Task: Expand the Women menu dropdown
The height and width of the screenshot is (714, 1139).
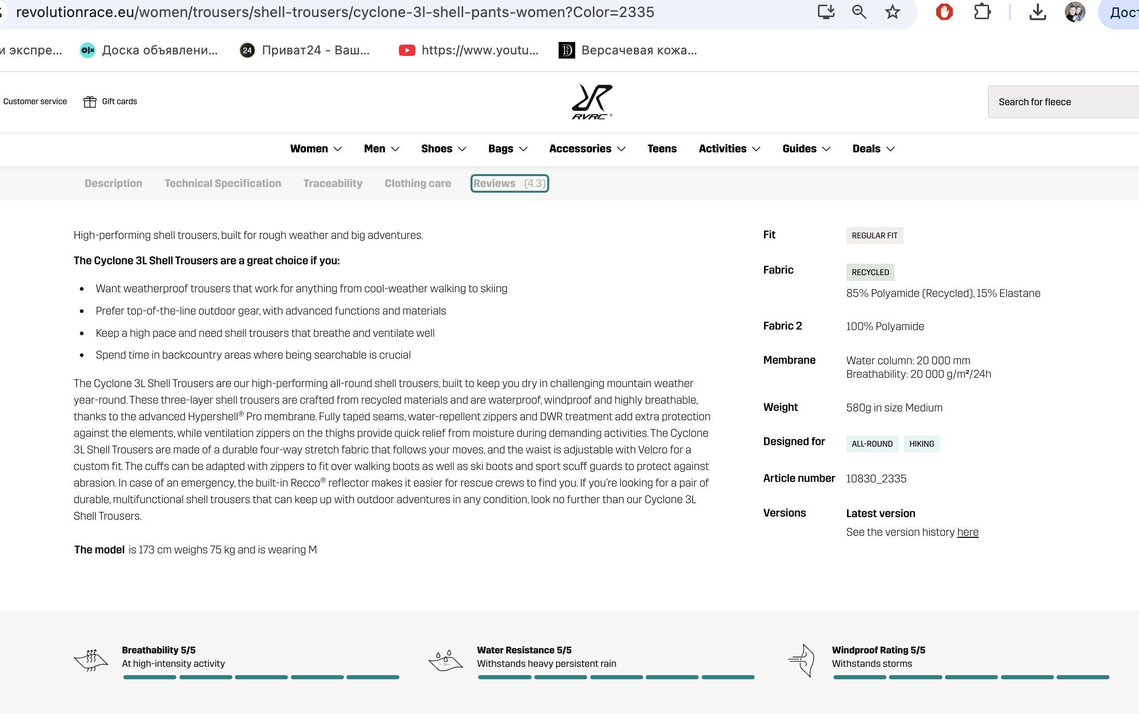Action: 316,149
